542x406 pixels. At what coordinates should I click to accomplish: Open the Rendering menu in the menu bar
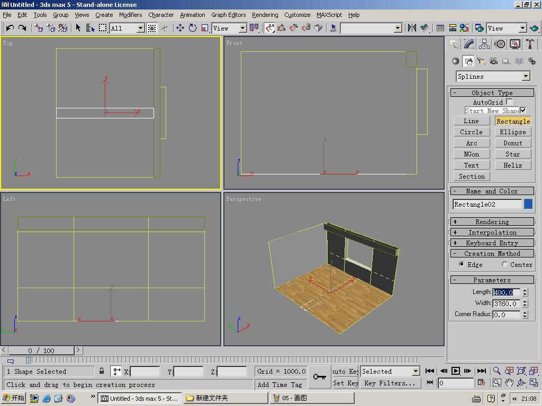[x=265, y=15]
